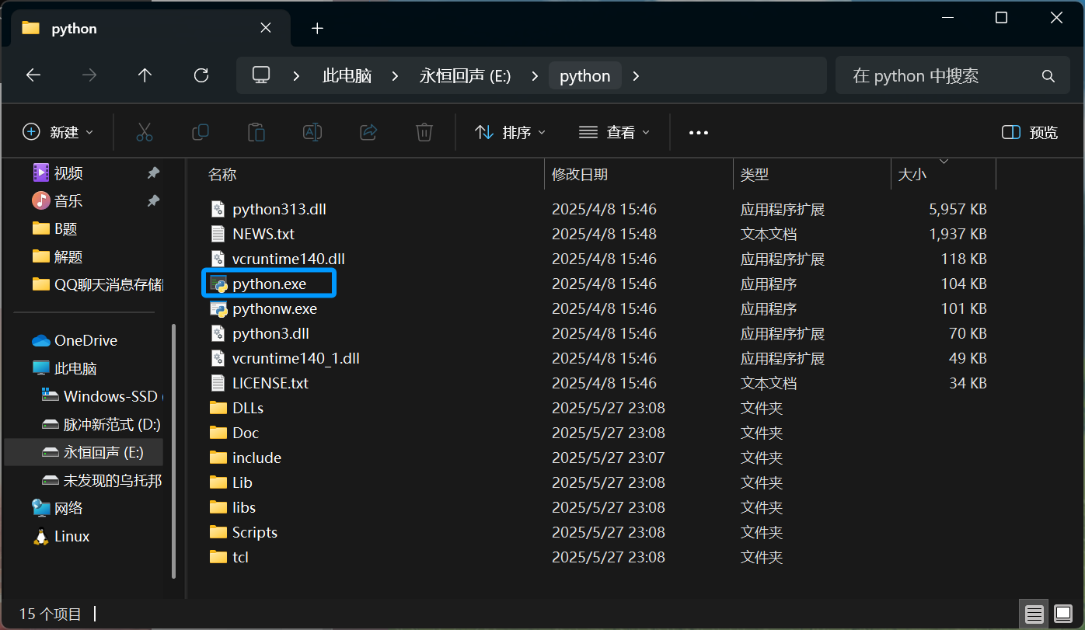Click the Copy icon in toolbar
This screenshot has height=630, width=1085.
(201, 133)
